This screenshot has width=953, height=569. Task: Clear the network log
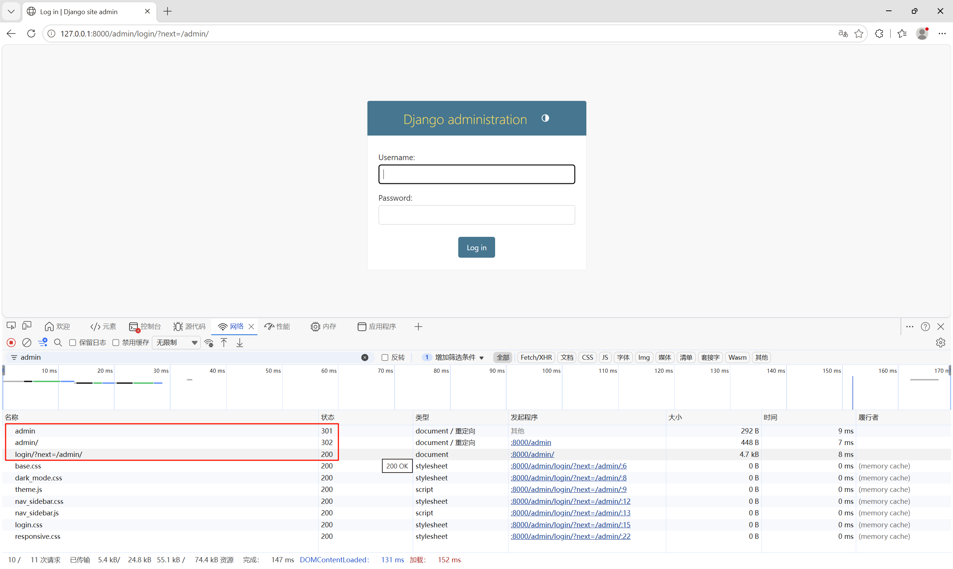point(27,342)
